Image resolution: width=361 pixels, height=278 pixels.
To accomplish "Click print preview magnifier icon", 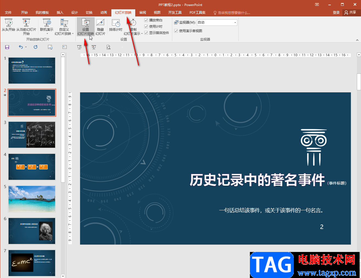I will pyautogui.click(x=109, y=47).
